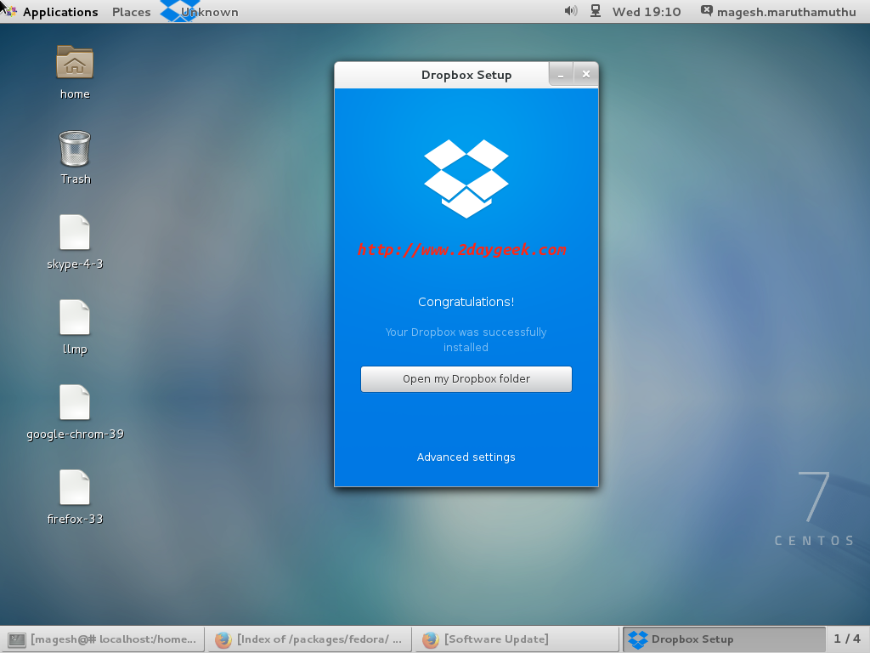Select the llmp file icon
Viewport: 870px width, 653px height.
75,318
